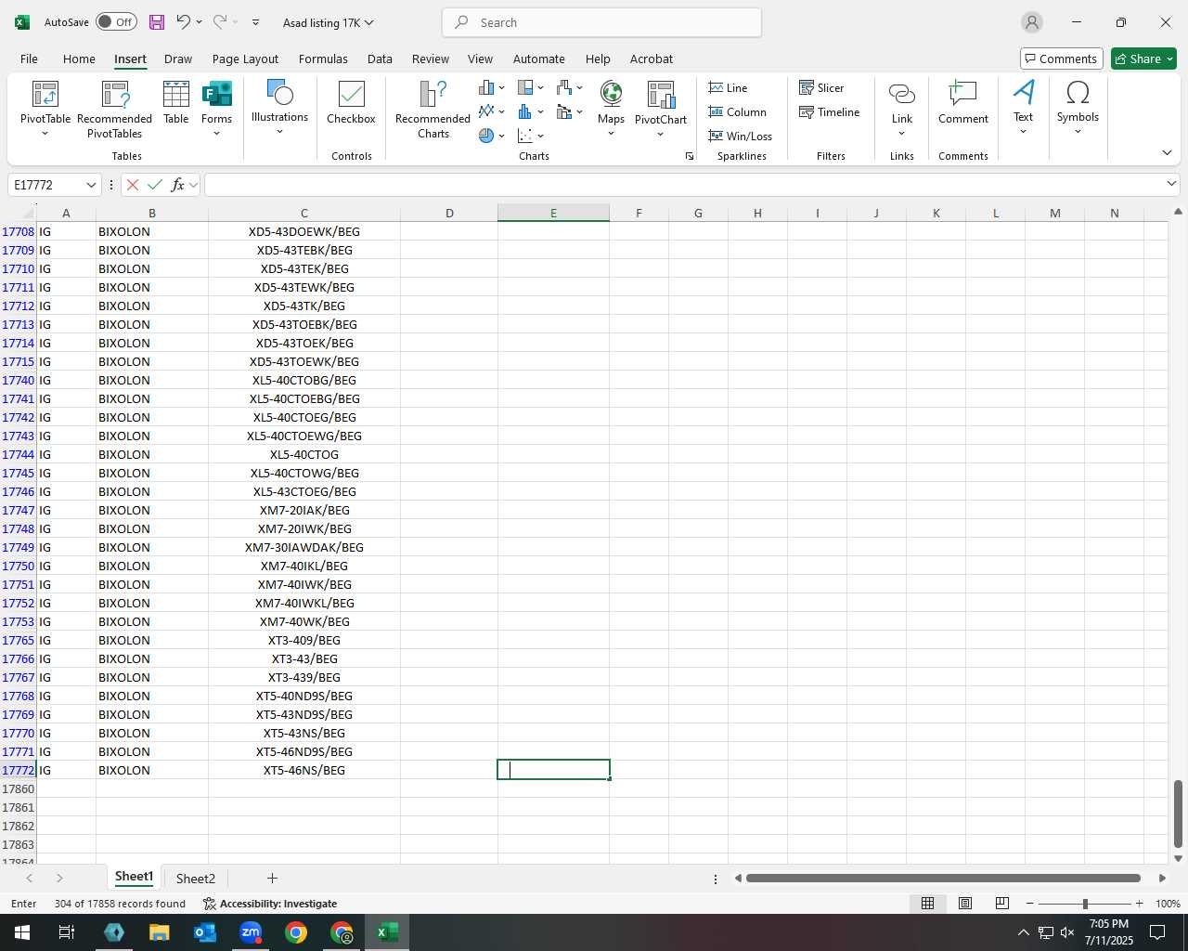Insert a waterfall or funnel chart
The width and height of the screenshot is (1188, 951).
point(569,87)
